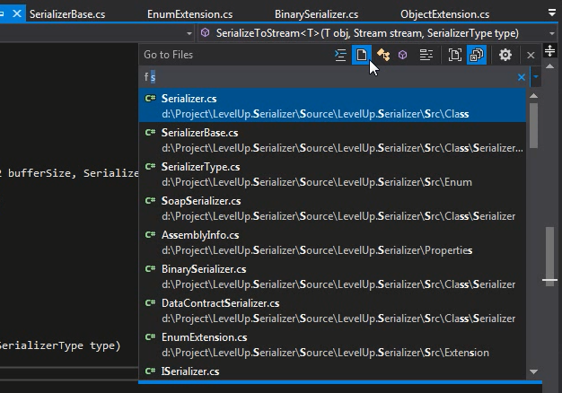Click path ending in Properties

[317, 250]
